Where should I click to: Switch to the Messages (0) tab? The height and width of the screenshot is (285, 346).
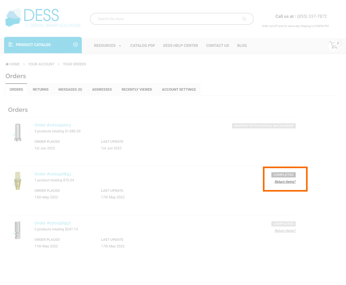70,89
